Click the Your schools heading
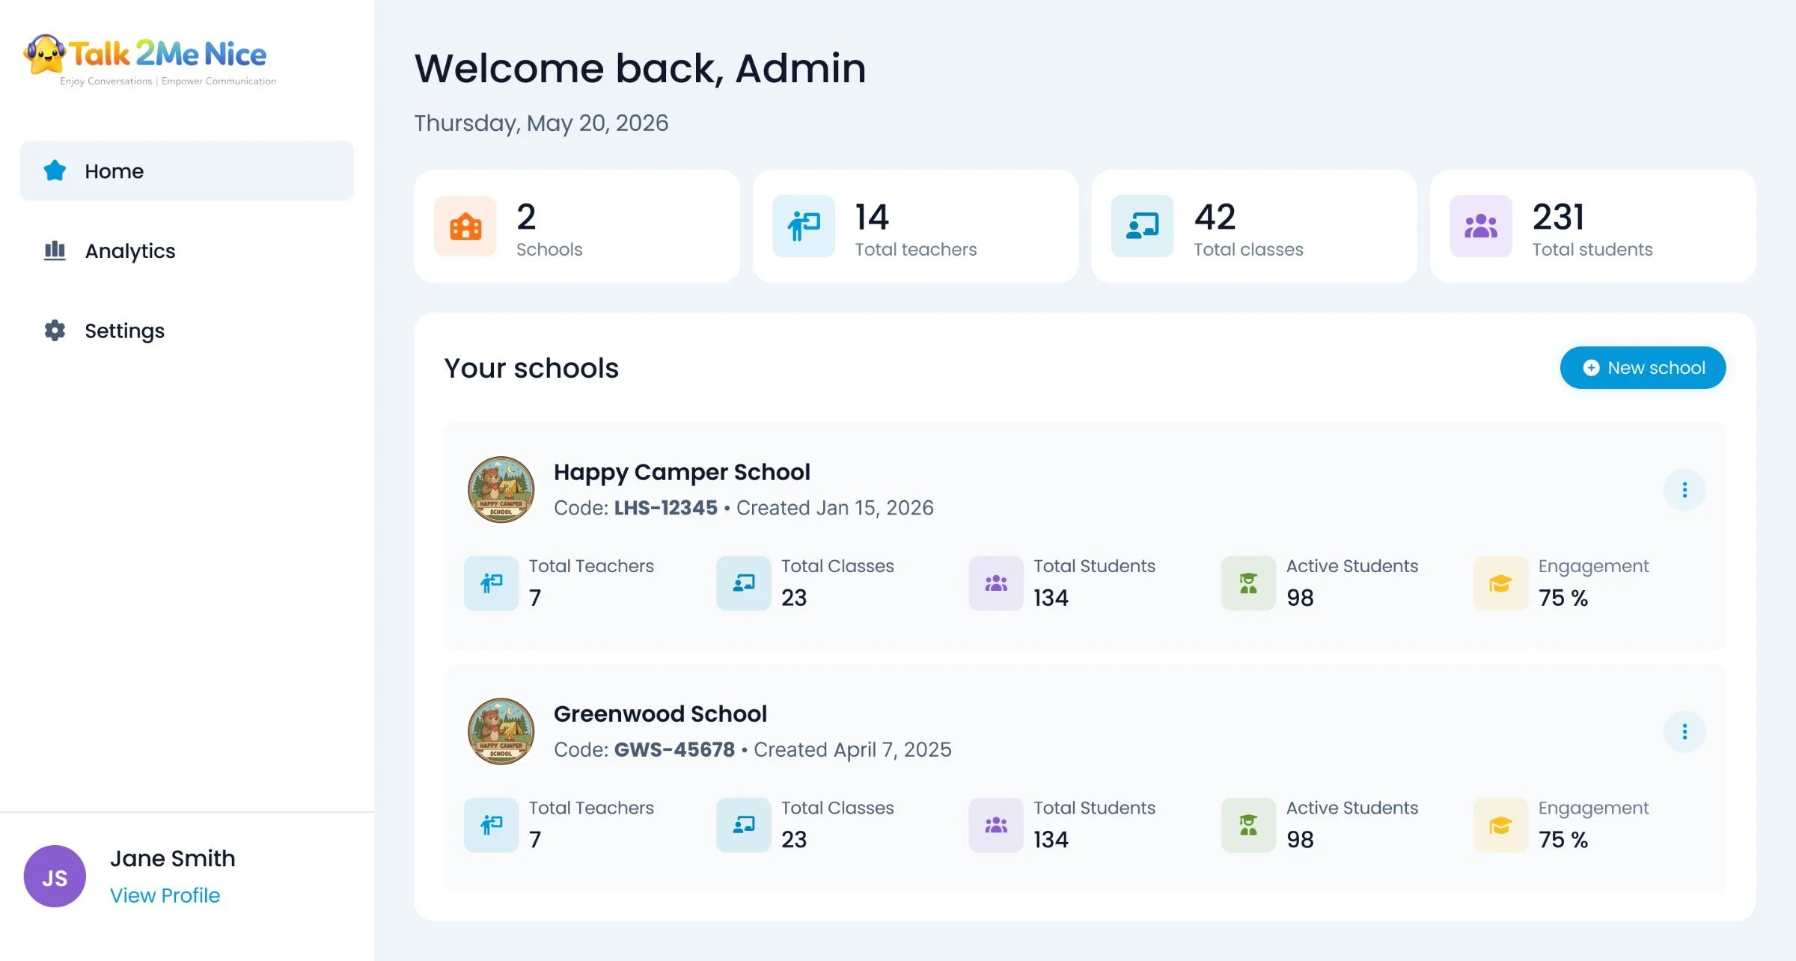This screenshot has width=1796, height=961. pos(531,368)
